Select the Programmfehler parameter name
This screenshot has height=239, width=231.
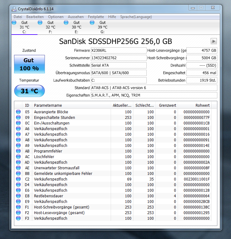point(48,151)
